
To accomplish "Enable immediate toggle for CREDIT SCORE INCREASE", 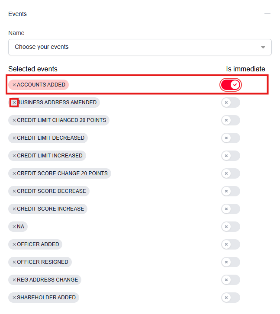I will (x=230, y=209).
